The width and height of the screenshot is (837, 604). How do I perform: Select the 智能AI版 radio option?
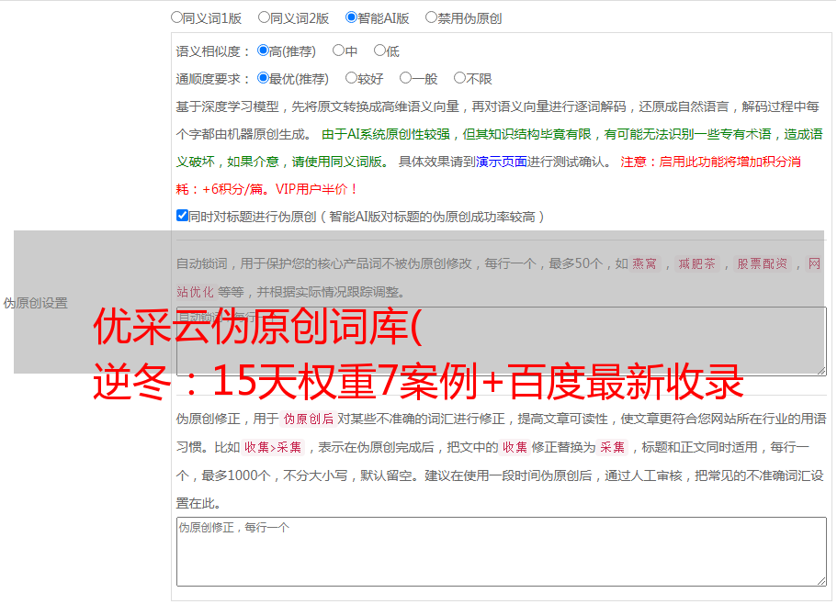point(351,17)
